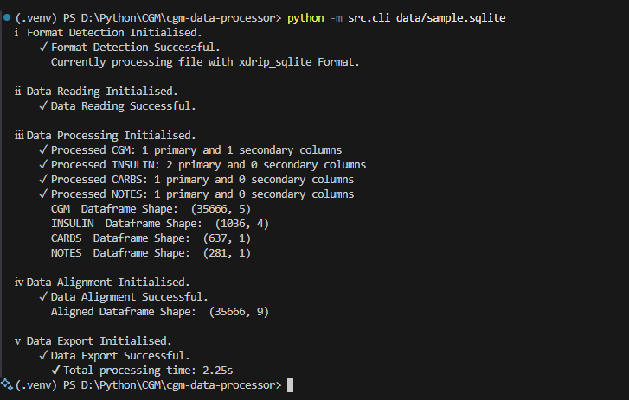Screen dimensions: 629x400
Task: Click the checkmark next to Processed NOTES
Action: [x=43, y=194]
